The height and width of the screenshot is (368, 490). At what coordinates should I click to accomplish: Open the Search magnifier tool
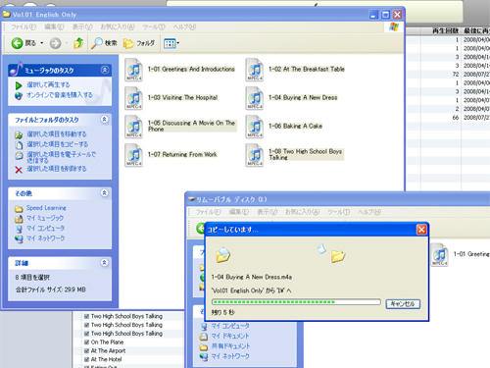click(96, 43)
